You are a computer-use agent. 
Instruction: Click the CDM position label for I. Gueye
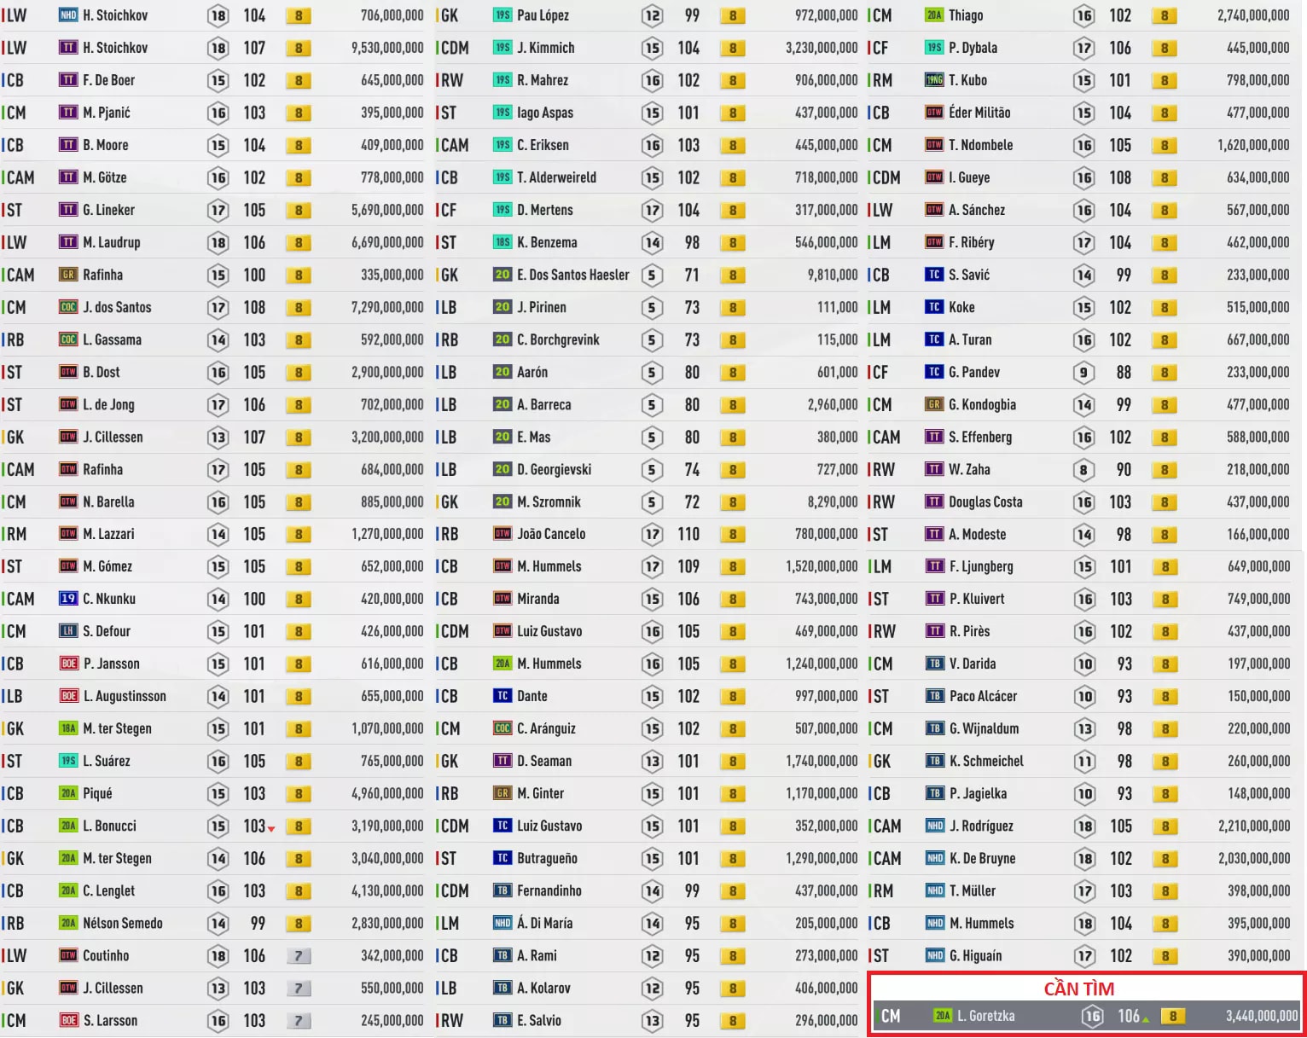[886, 177]
